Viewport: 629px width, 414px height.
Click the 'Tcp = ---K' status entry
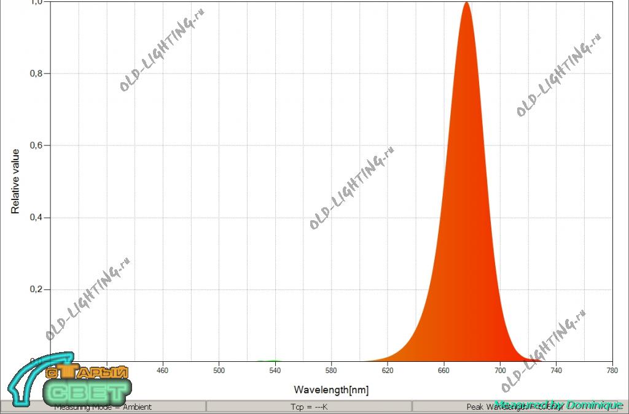(309, 407)
